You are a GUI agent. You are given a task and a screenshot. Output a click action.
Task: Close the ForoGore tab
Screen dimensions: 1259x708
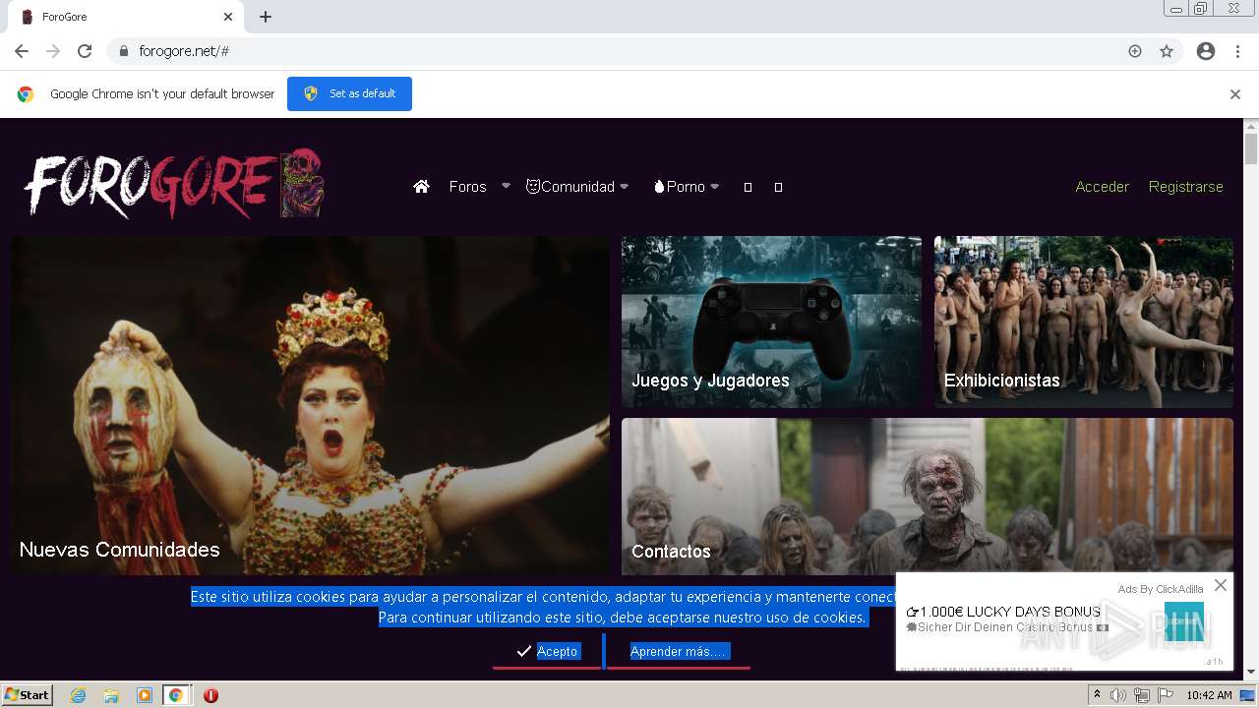click(228, 17)
